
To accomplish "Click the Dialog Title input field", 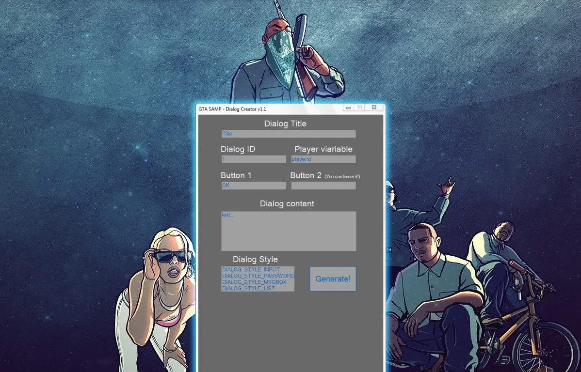I will (x=289, y=134).
